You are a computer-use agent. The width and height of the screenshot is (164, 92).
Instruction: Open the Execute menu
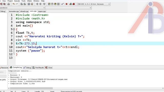click(x=17, y=1)
